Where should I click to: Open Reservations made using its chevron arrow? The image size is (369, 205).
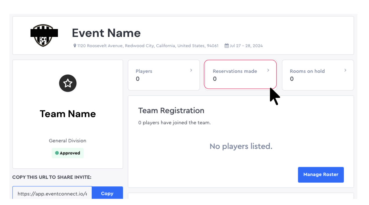[x=268, y=70]
